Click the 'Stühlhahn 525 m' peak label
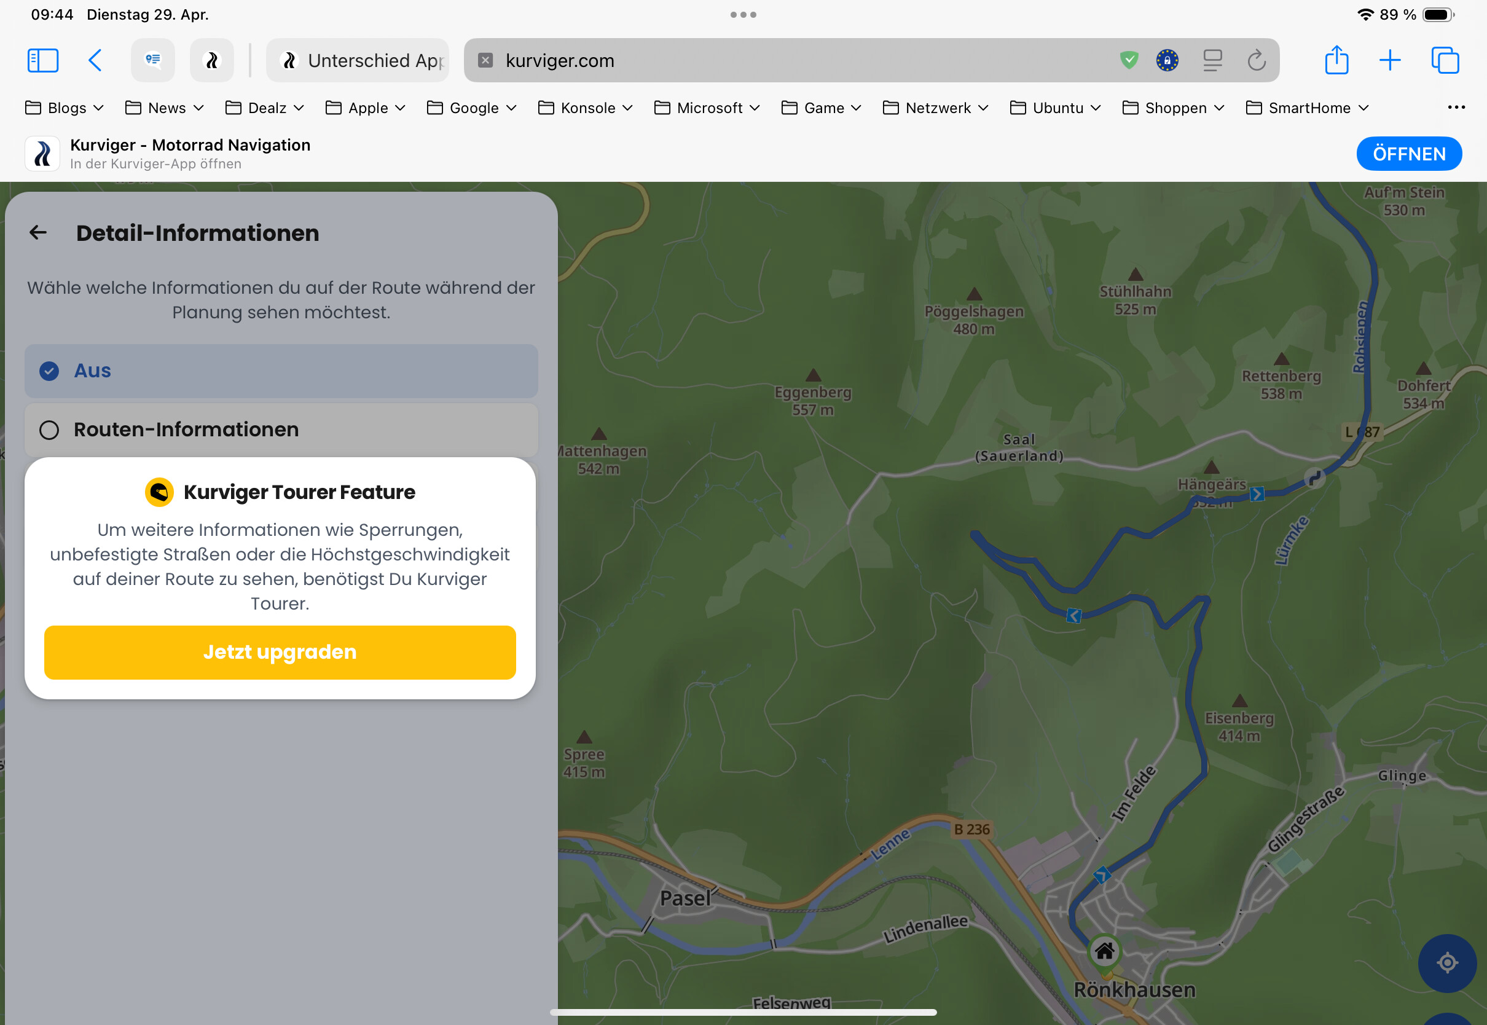This screenshot has width=1487, height=1025. pyautogui.click(x=1135, y=300)
